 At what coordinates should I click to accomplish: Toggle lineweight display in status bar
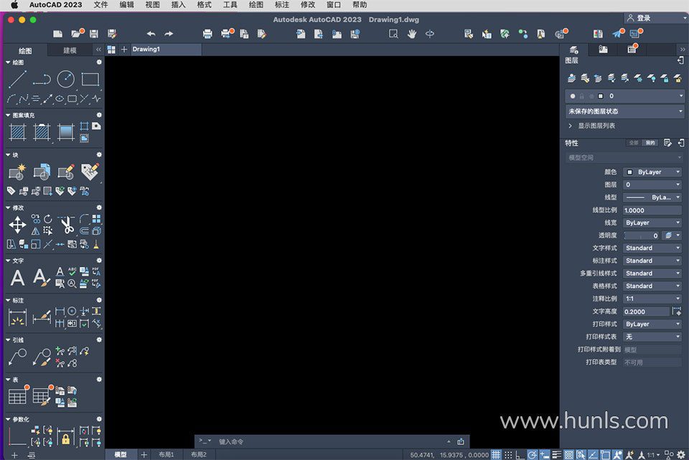556,455
